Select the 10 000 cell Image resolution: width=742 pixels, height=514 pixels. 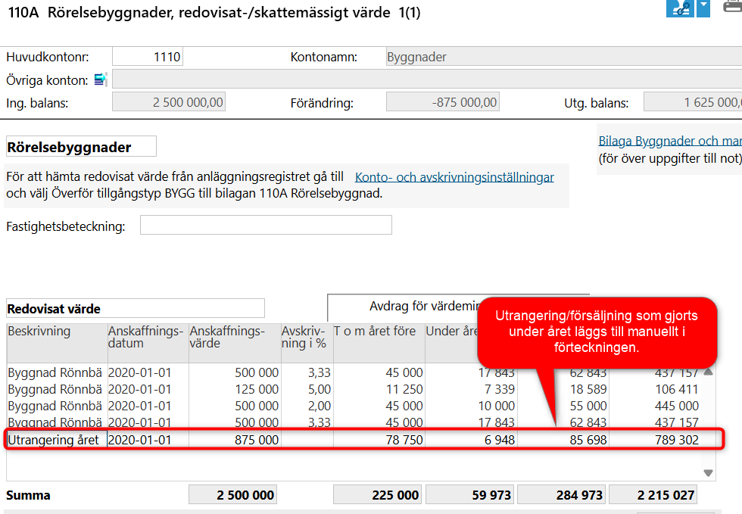pos(471,406)
